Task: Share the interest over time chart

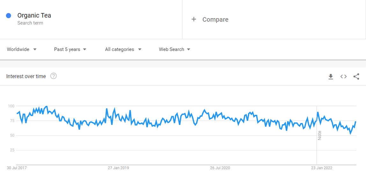Action: coord(356,76)
